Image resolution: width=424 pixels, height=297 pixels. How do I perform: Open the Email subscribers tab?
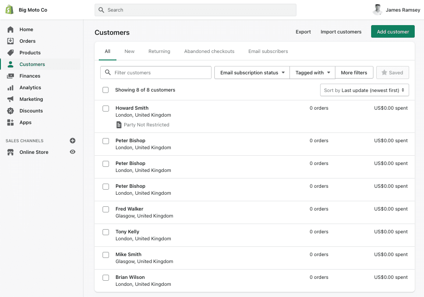(268, 51)
